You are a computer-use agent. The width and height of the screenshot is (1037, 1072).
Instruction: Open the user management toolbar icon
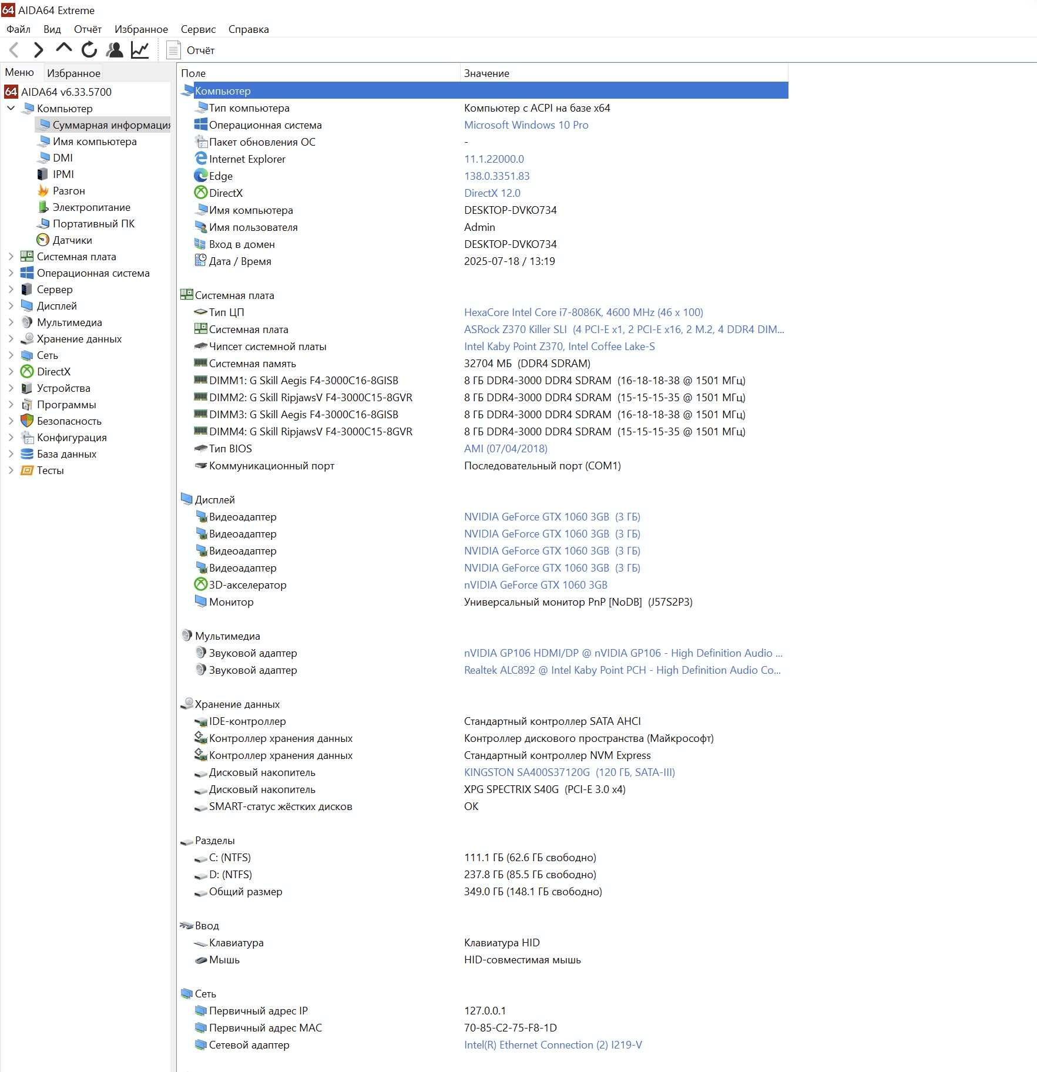[x=115, y=50]
